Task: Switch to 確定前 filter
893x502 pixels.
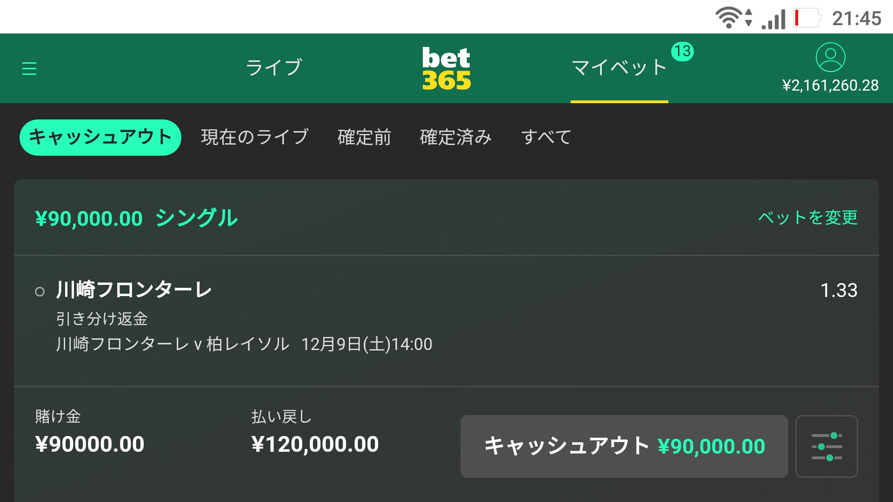Action: [x=364, y=137]
